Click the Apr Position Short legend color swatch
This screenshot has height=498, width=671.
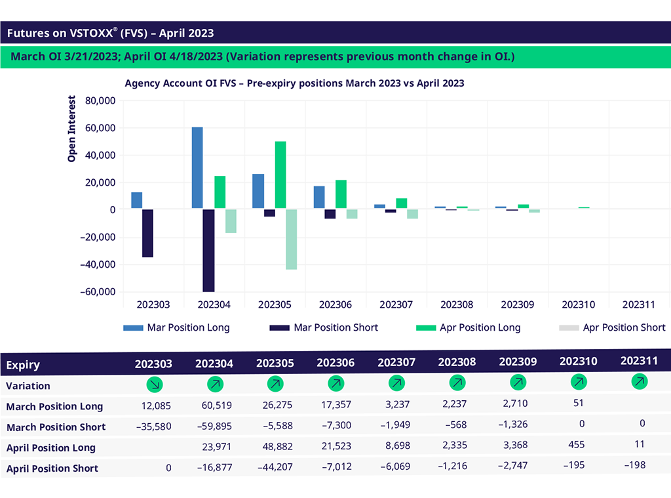tap(568, 327)
